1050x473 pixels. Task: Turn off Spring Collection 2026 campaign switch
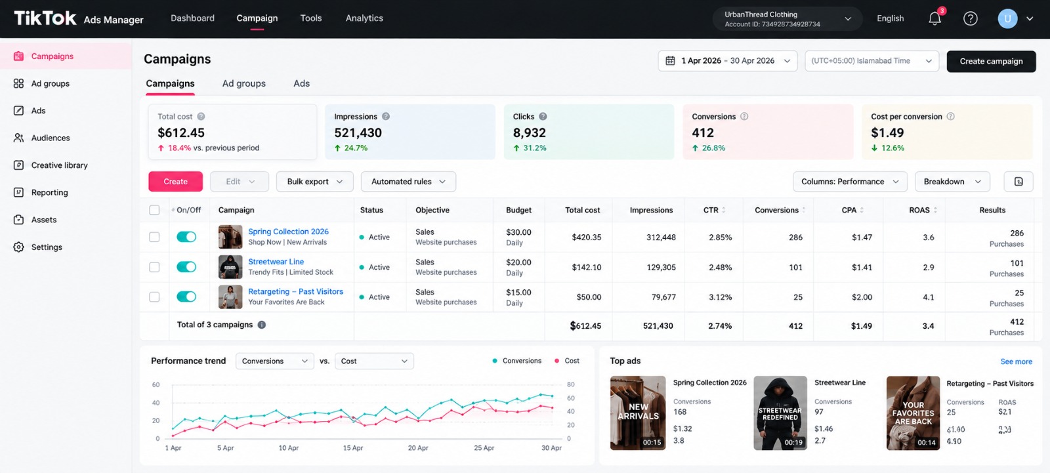click(x=186, y=237)
